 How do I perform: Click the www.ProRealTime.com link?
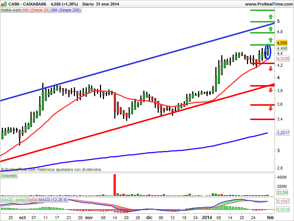269,4
